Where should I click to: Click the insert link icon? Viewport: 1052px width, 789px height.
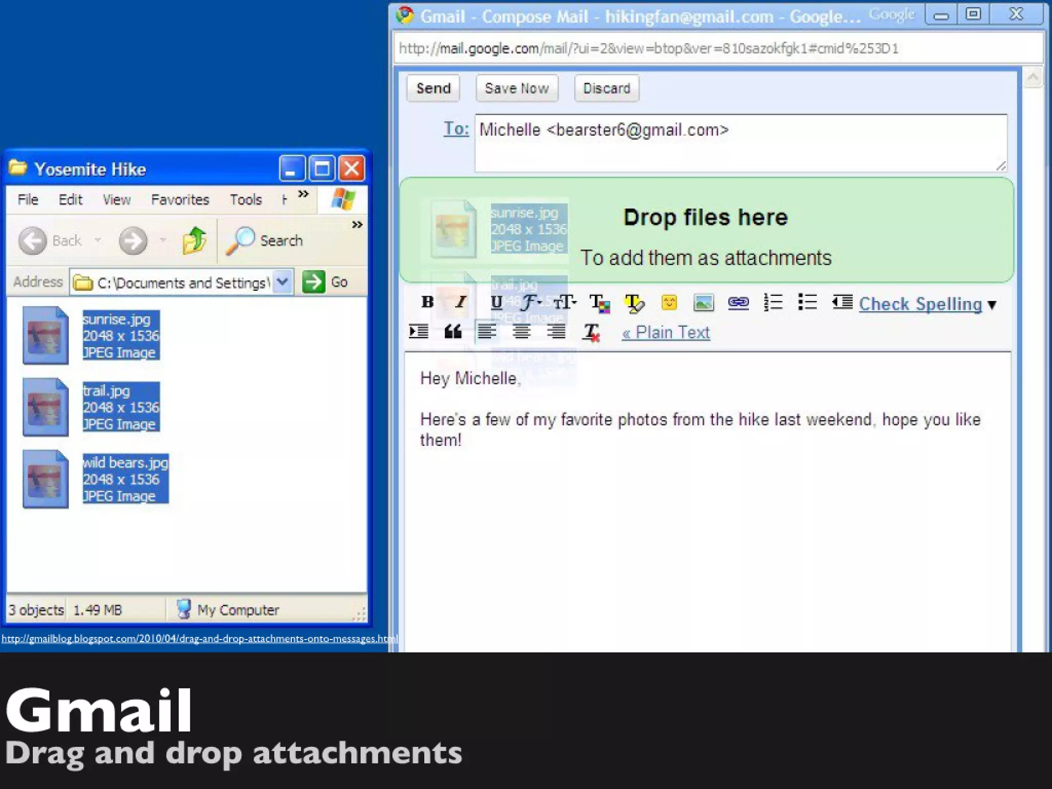pos(738,303)
